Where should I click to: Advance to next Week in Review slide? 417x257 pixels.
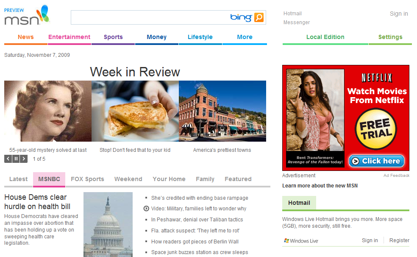pos(24,159)
